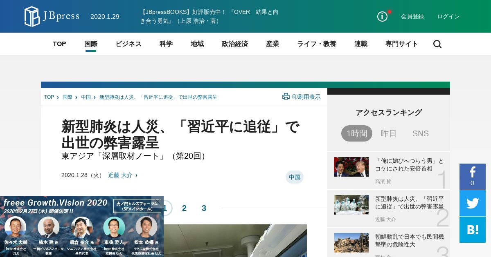Share article on Twitter

(473, 203)
